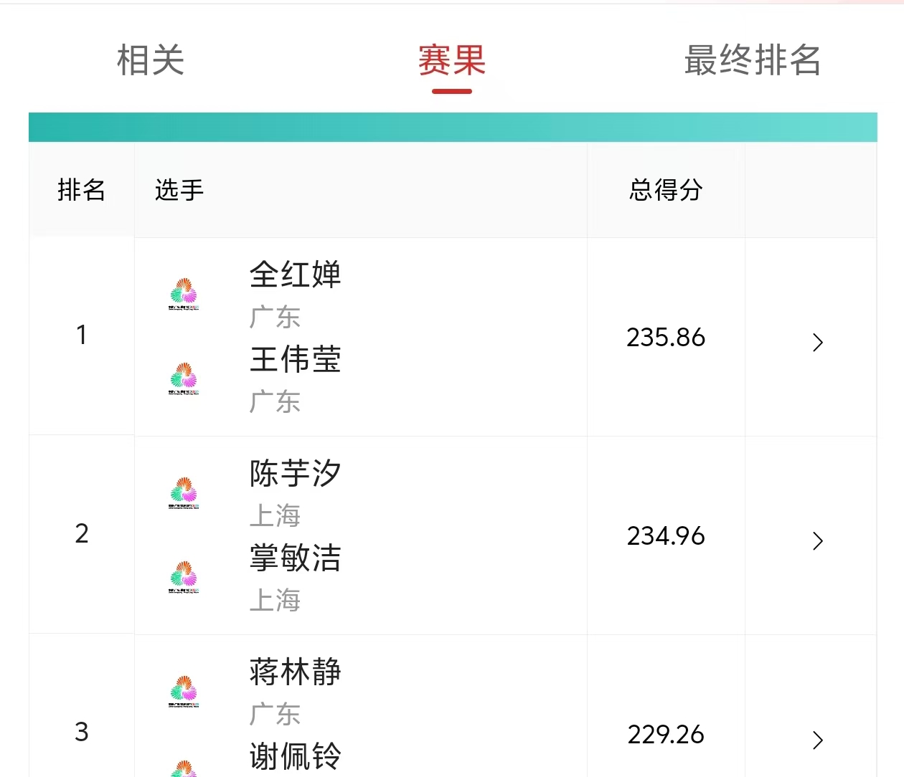Screen dimensions: 904x777
Task: Open the 最终排名 tab
Action: pos(752,60)
